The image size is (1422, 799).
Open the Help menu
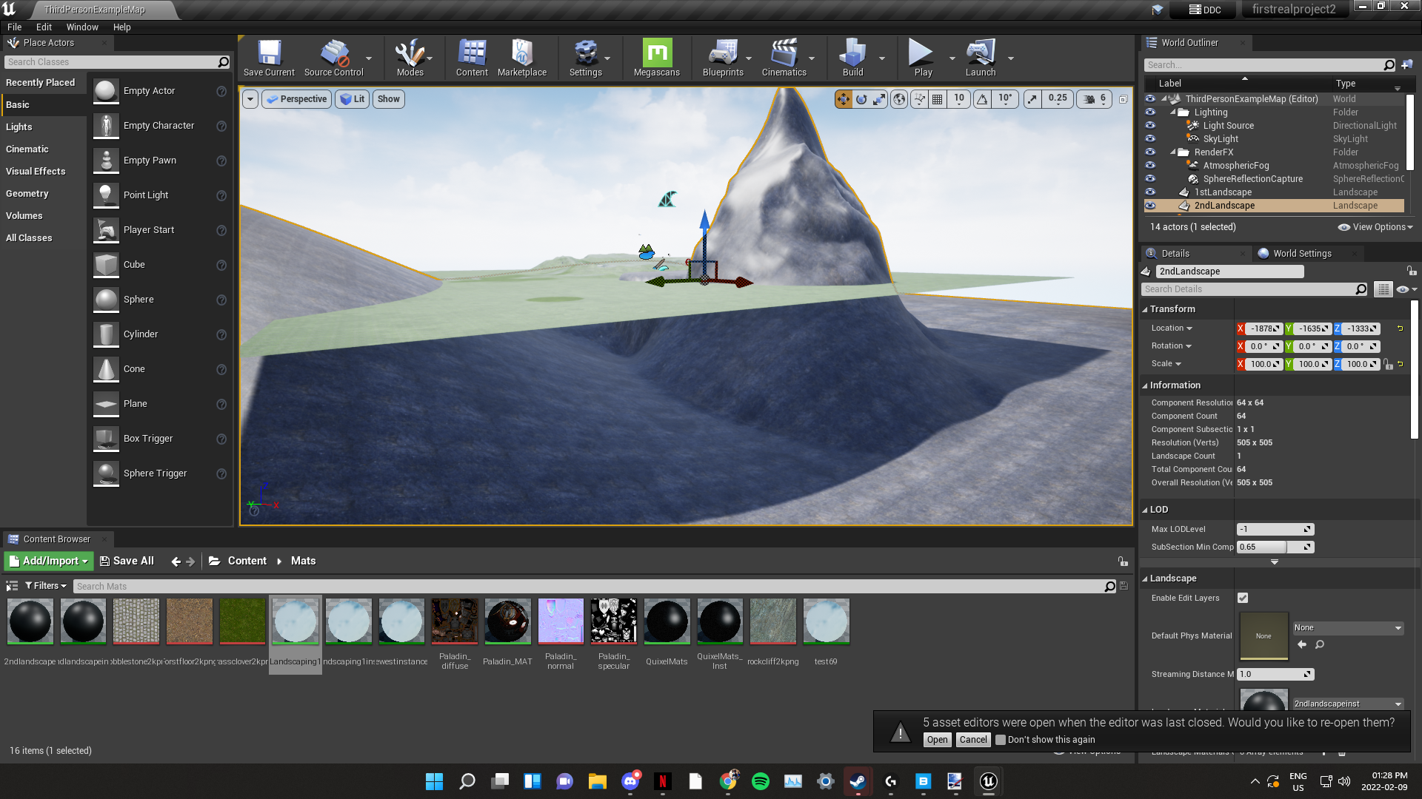122,27
